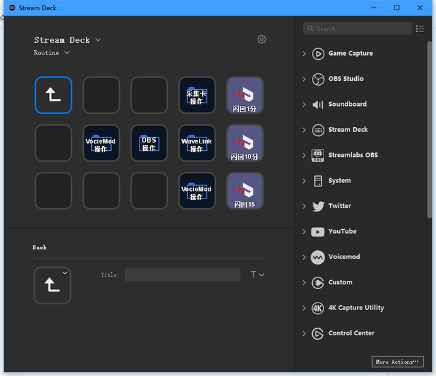The image size is (436, 376).
Task: Click the search magnifier icon
Action: [x=310, y=28]
